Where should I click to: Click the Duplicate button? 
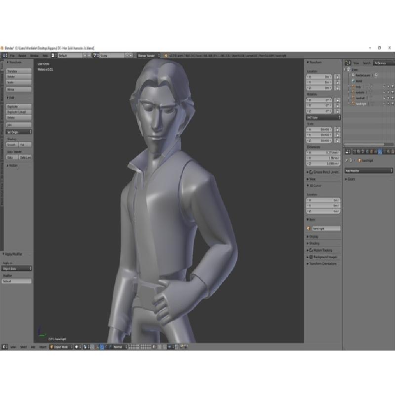19,107
